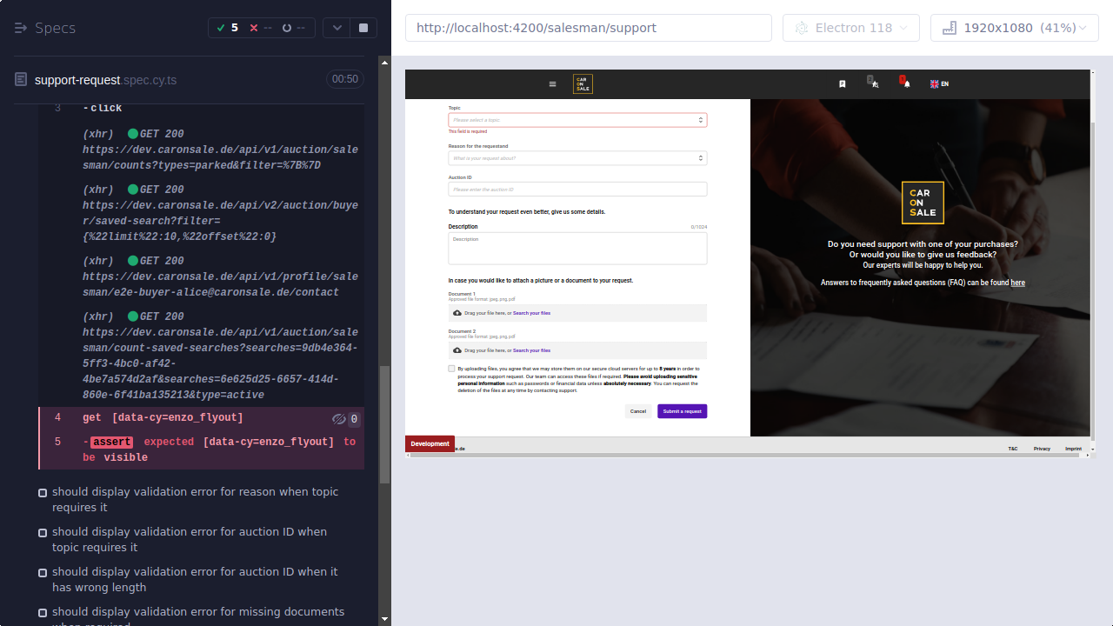This screenshot has height=626, width=1113.
Task: Click the document icon beside support-request.spec.cy.ts
Action: (x=19, y=79)
